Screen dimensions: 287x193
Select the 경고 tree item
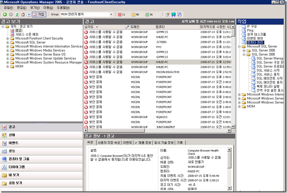coord(18,30)
